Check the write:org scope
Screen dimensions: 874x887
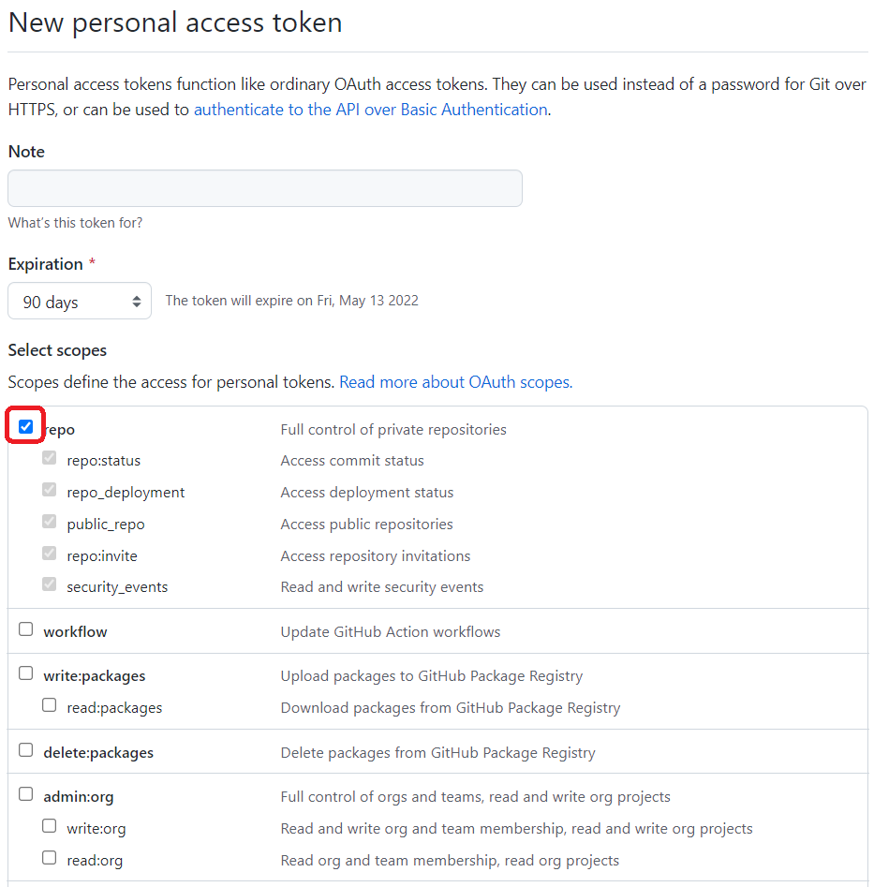click(50, 826)
